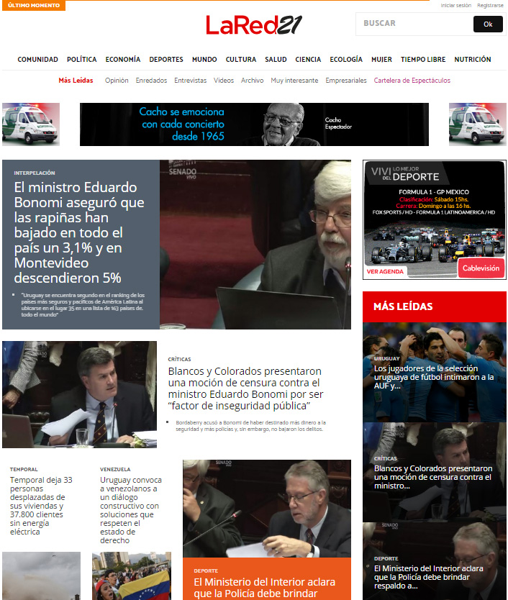The width and height of the screenshot is (508, 600).
Task: Click VER AGENDA in the sports ad
Action: (x=385, y=271)
